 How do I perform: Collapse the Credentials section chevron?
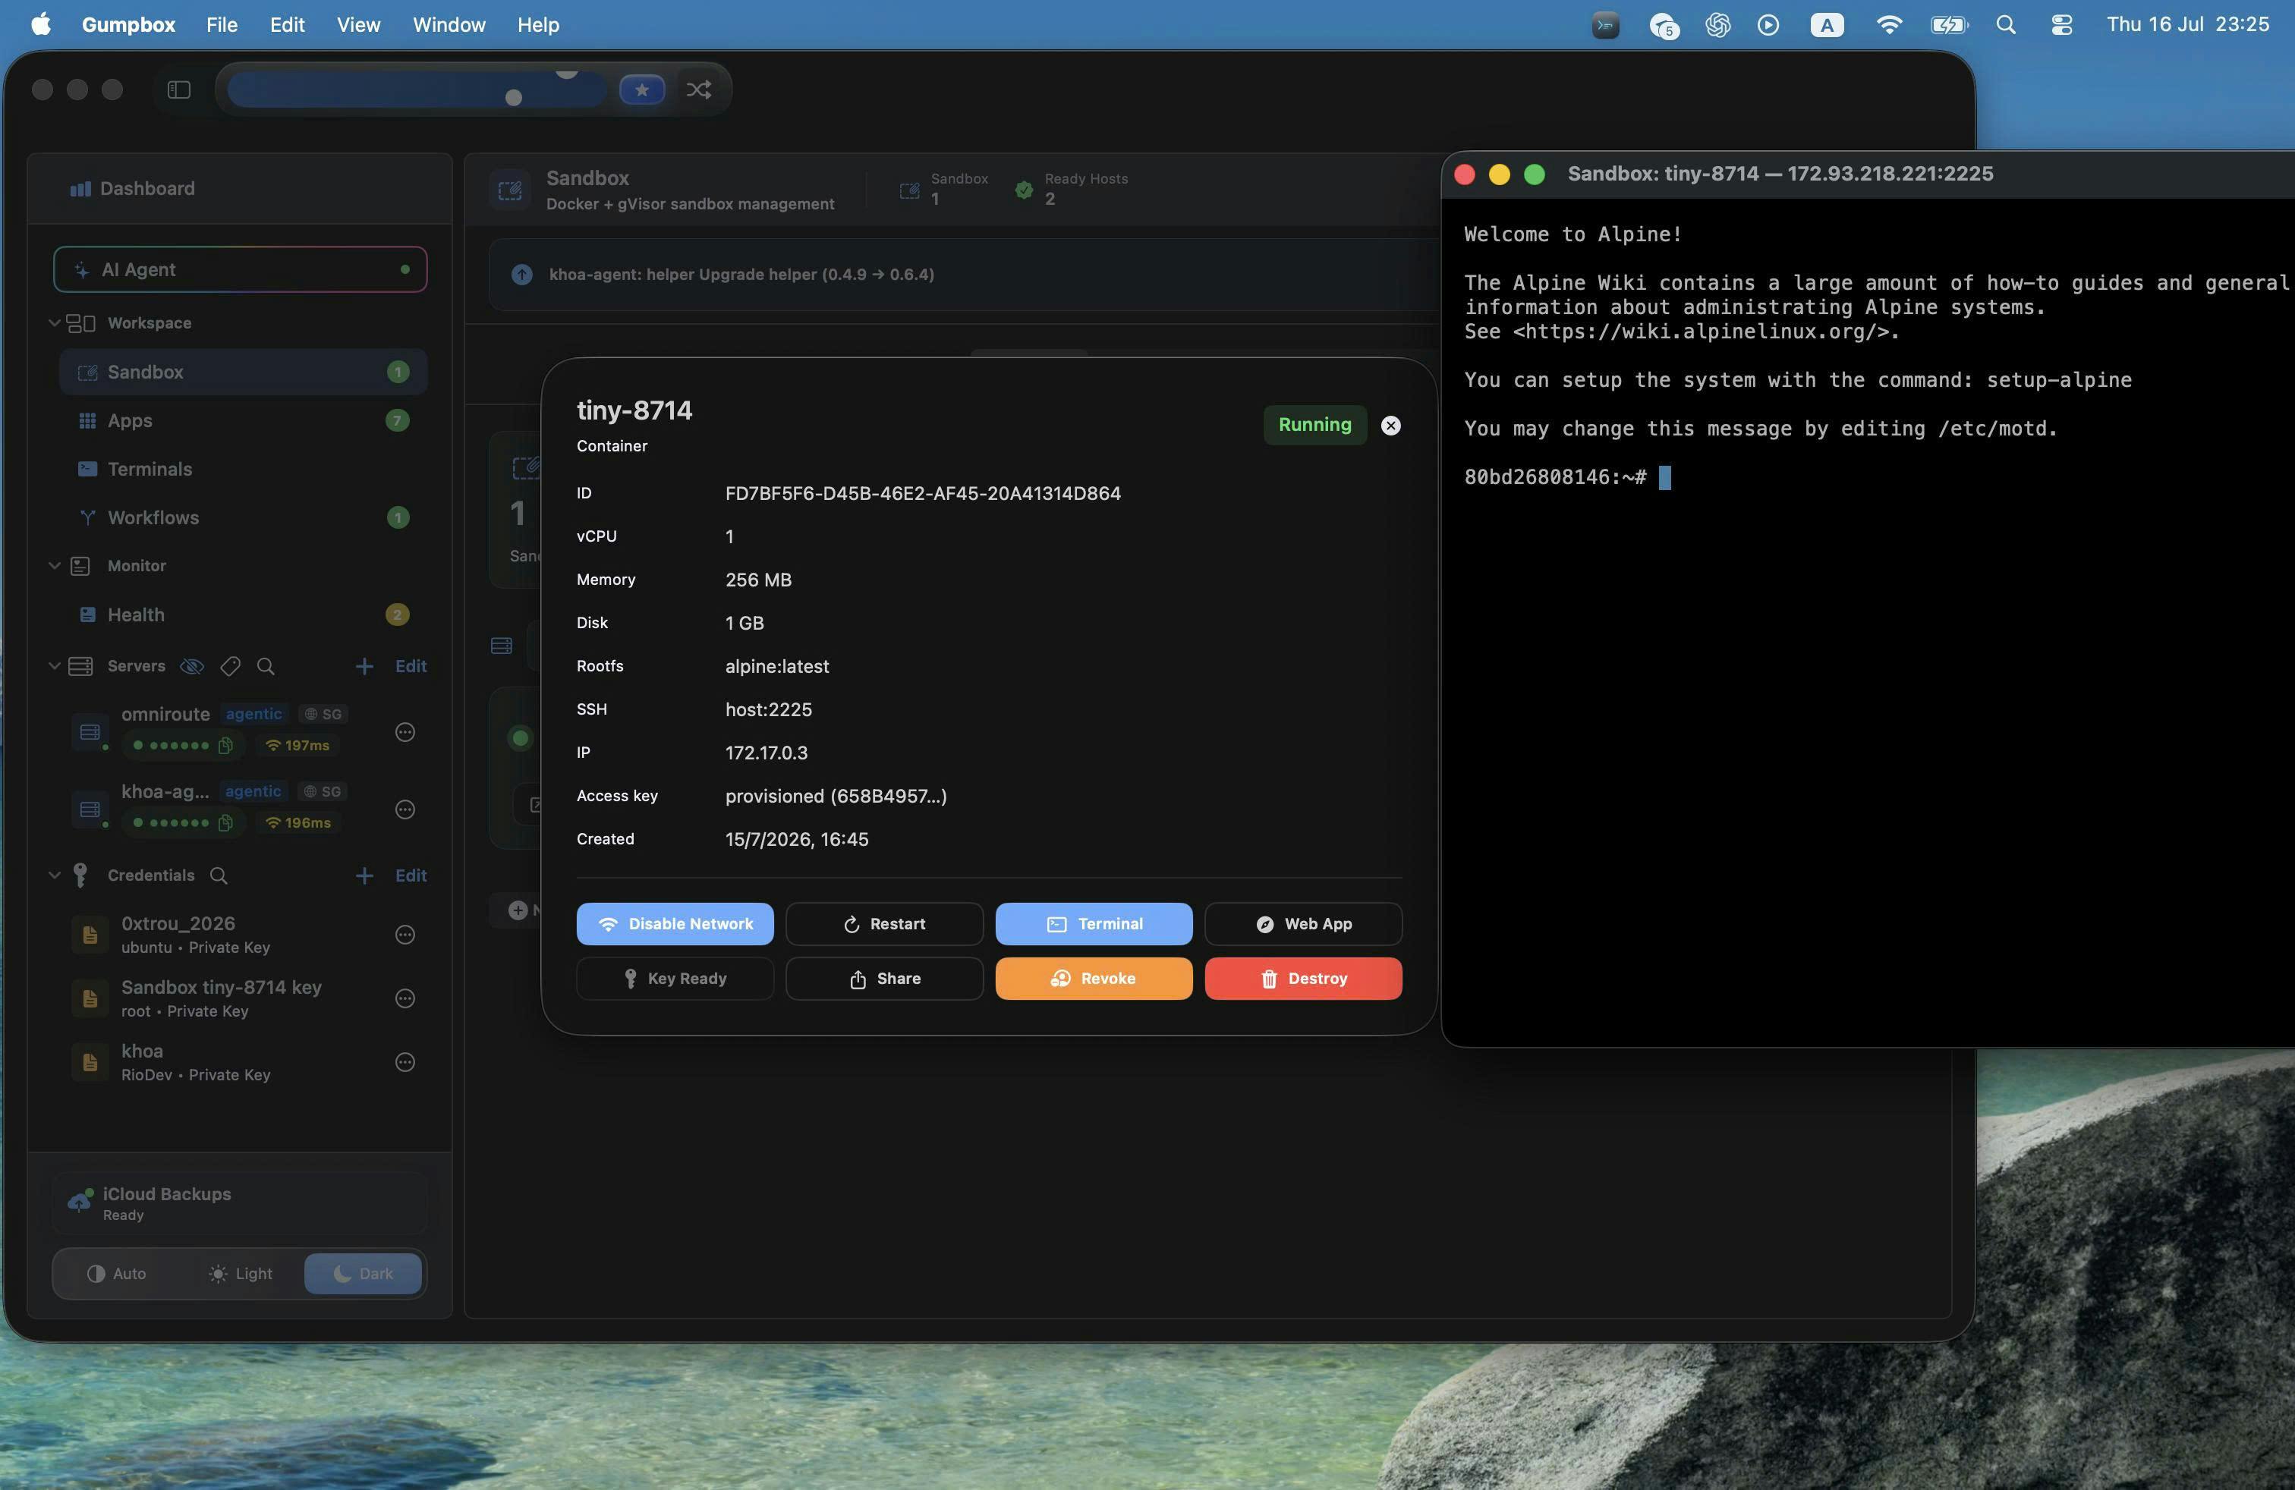point(54,875)
